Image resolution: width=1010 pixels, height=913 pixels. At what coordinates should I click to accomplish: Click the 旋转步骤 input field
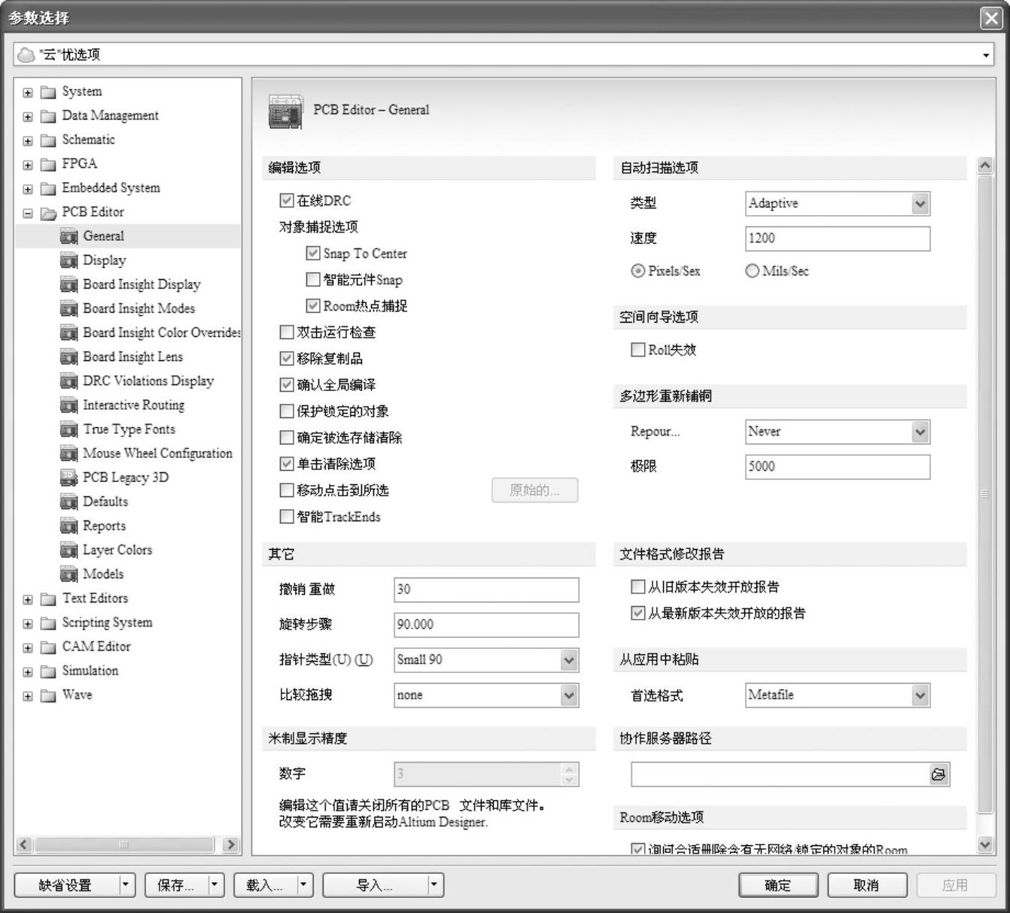485,624
